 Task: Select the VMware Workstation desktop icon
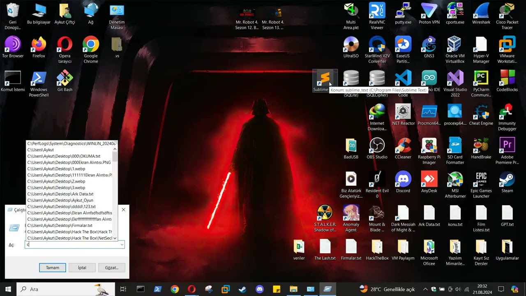click(507, 50)
